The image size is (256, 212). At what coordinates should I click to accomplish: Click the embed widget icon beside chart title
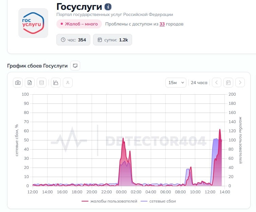click(75, 65)
